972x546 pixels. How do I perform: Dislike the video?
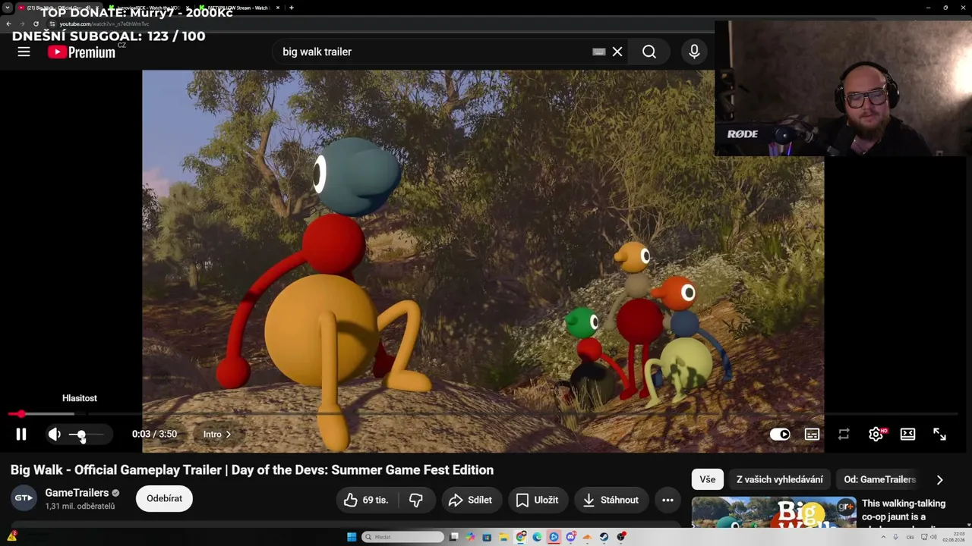416,500
